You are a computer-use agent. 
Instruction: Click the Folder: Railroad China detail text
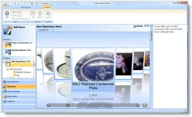coord(164,32)
